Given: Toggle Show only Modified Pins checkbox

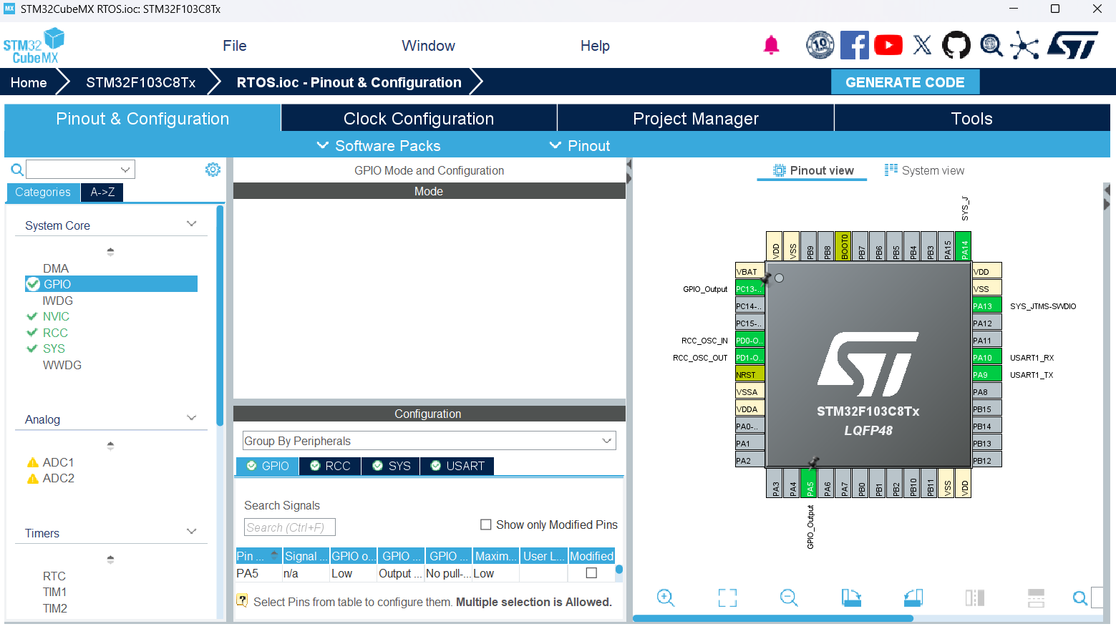Looking at the screenshot, I should (486, 525).
